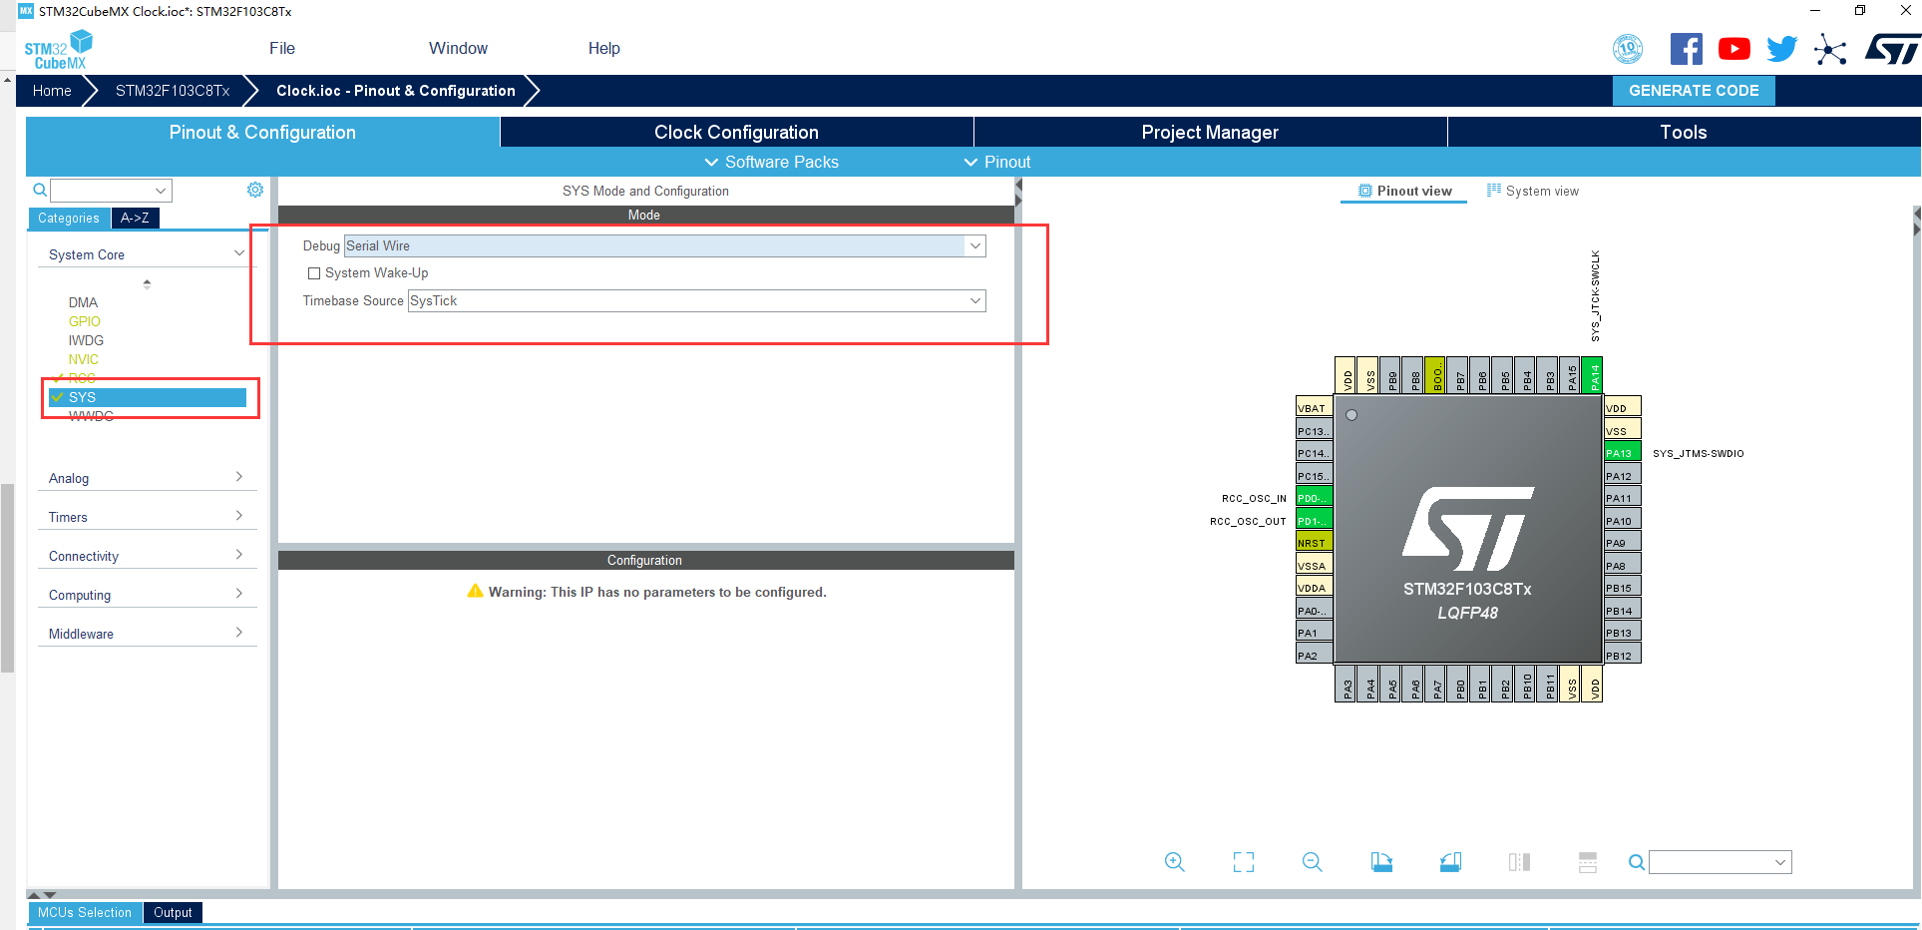Select the Pinout & Configuration tab
1922x930 pixels.
[x=262, y=132]
